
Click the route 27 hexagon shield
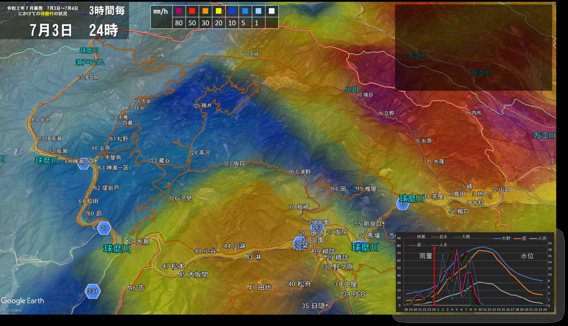point(104,228)
